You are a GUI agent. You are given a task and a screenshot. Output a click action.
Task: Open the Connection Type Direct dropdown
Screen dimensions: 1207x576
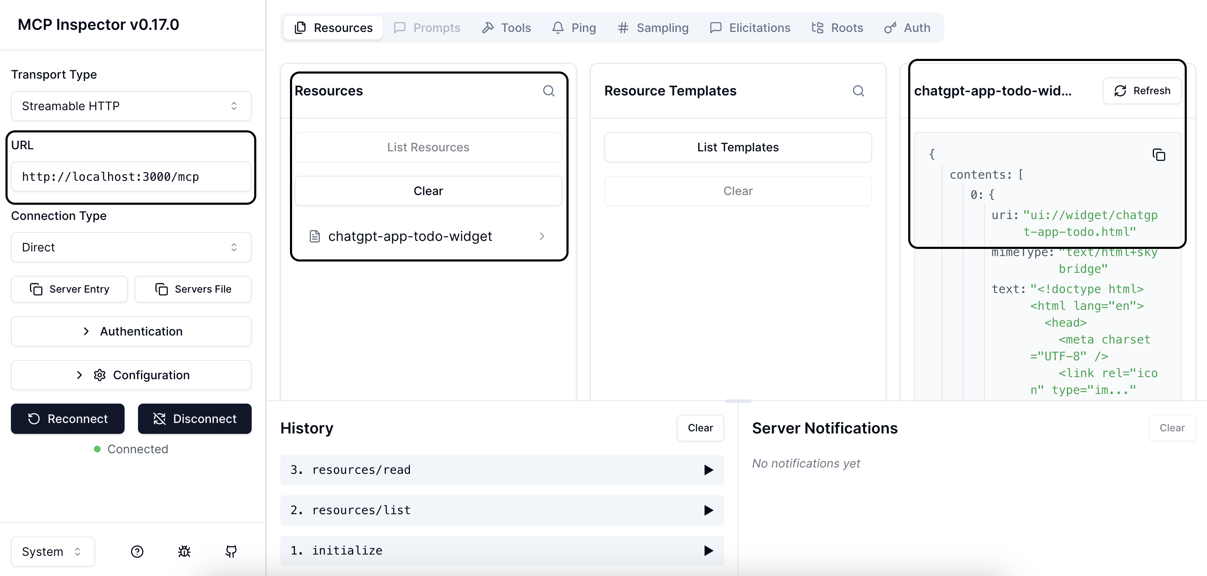click(131, 248)
